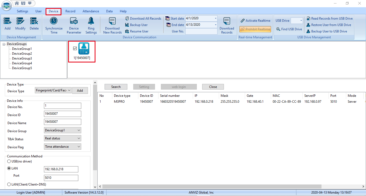
Task: Open the Record ribbon tab
Action: [x=70, y=11]
